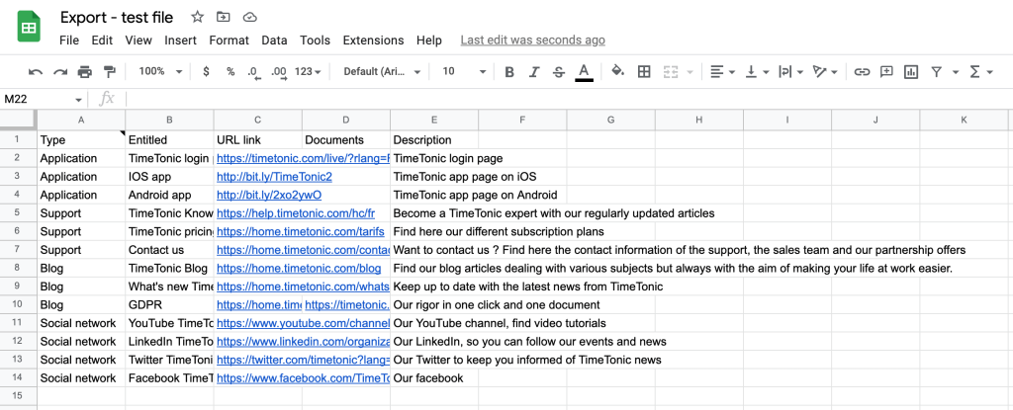Select the column A header
The image size is (1013, 410).
[81, 120]
